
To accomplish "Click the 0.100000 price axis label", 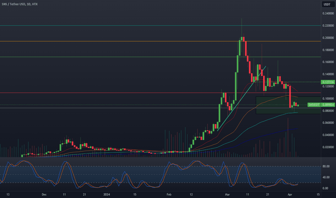I will [328, 99].
